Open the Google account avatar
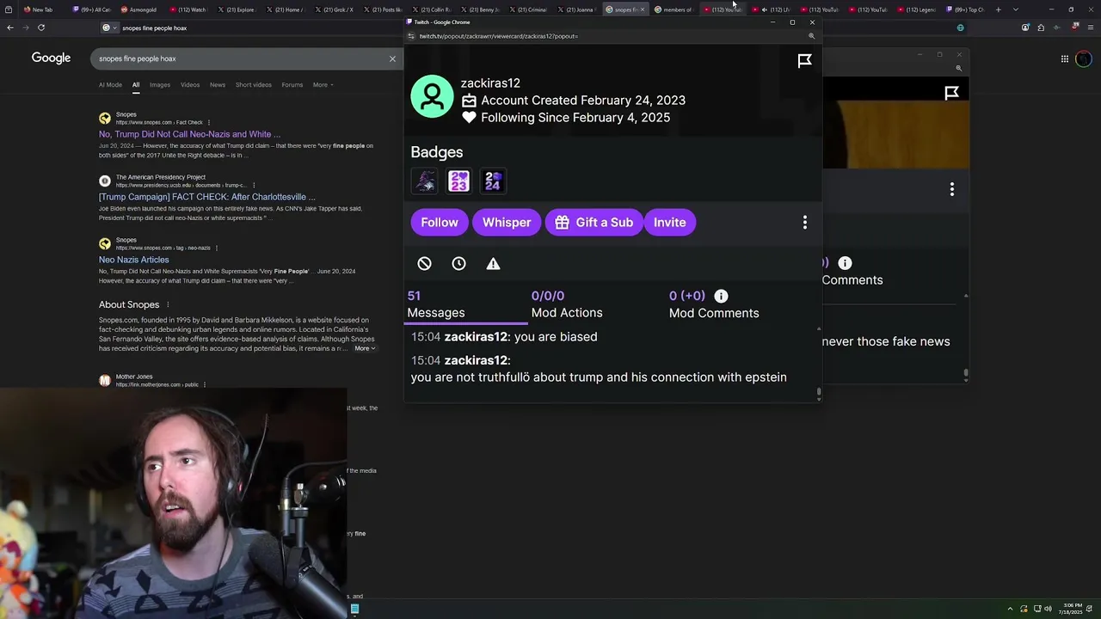This screenshot has height=619, width=1101. coord(1084,58)
